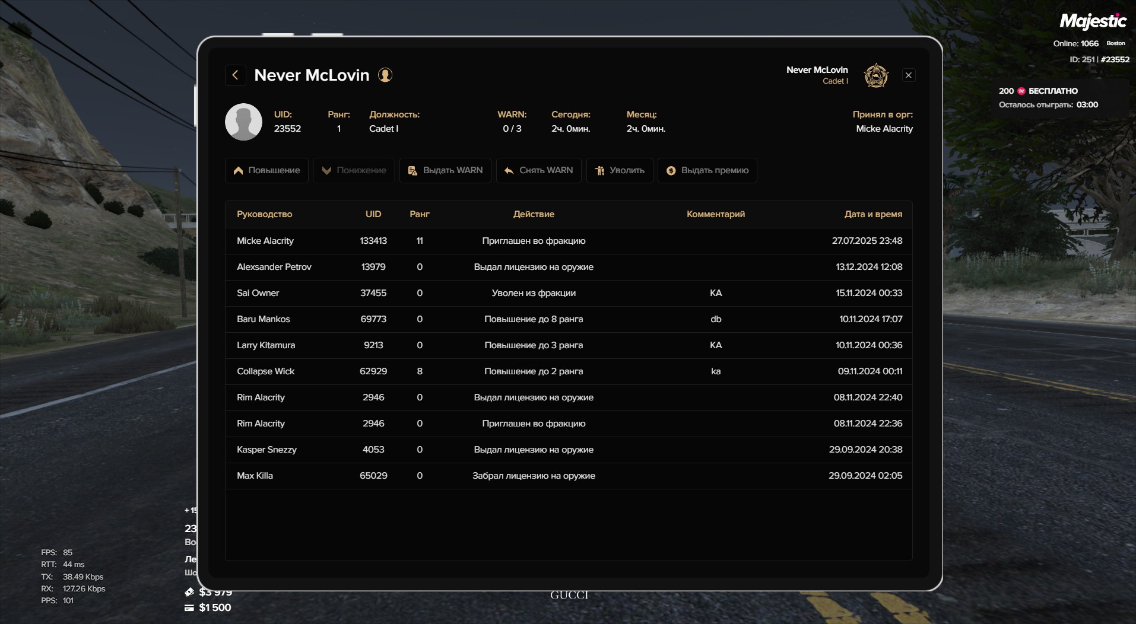Click the Комментарий column header
The width and height of the screenshot is (1136, 624).
pyautogui.click(x=716, y=214)
